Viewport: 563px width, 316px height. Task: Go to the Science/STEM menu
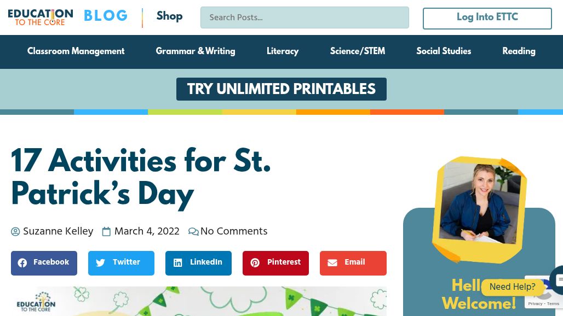pyautogui.click(x=358, y=51)
